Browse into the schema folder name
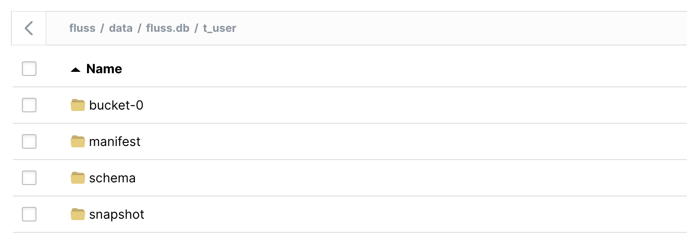 tap(112, 178)
